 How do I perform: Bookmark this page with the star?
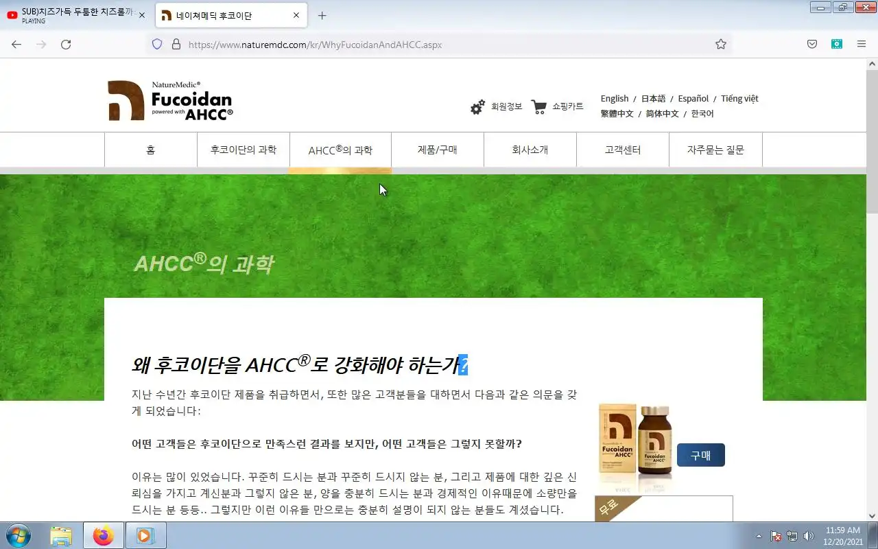721,44
